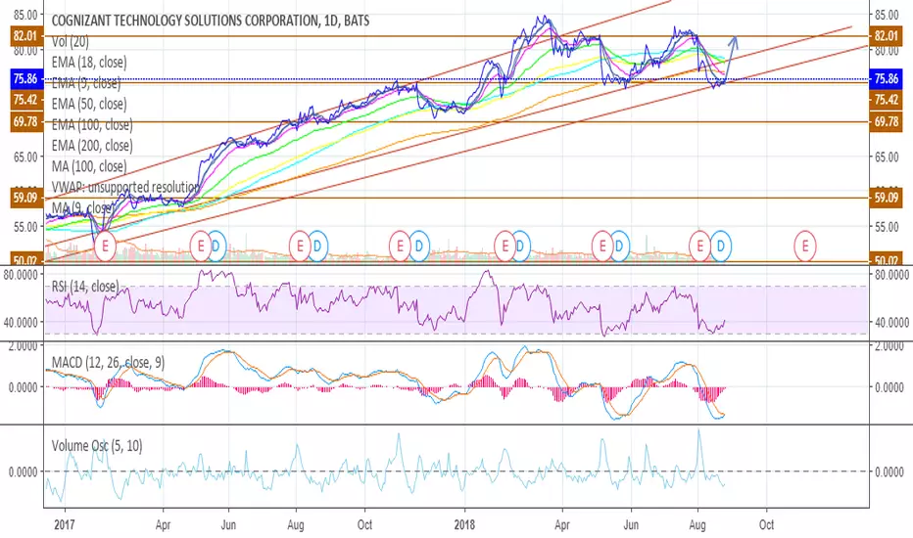Click the earnings E marker near February 2017
This screenshot has width=913, height=538.
[106, 247]
